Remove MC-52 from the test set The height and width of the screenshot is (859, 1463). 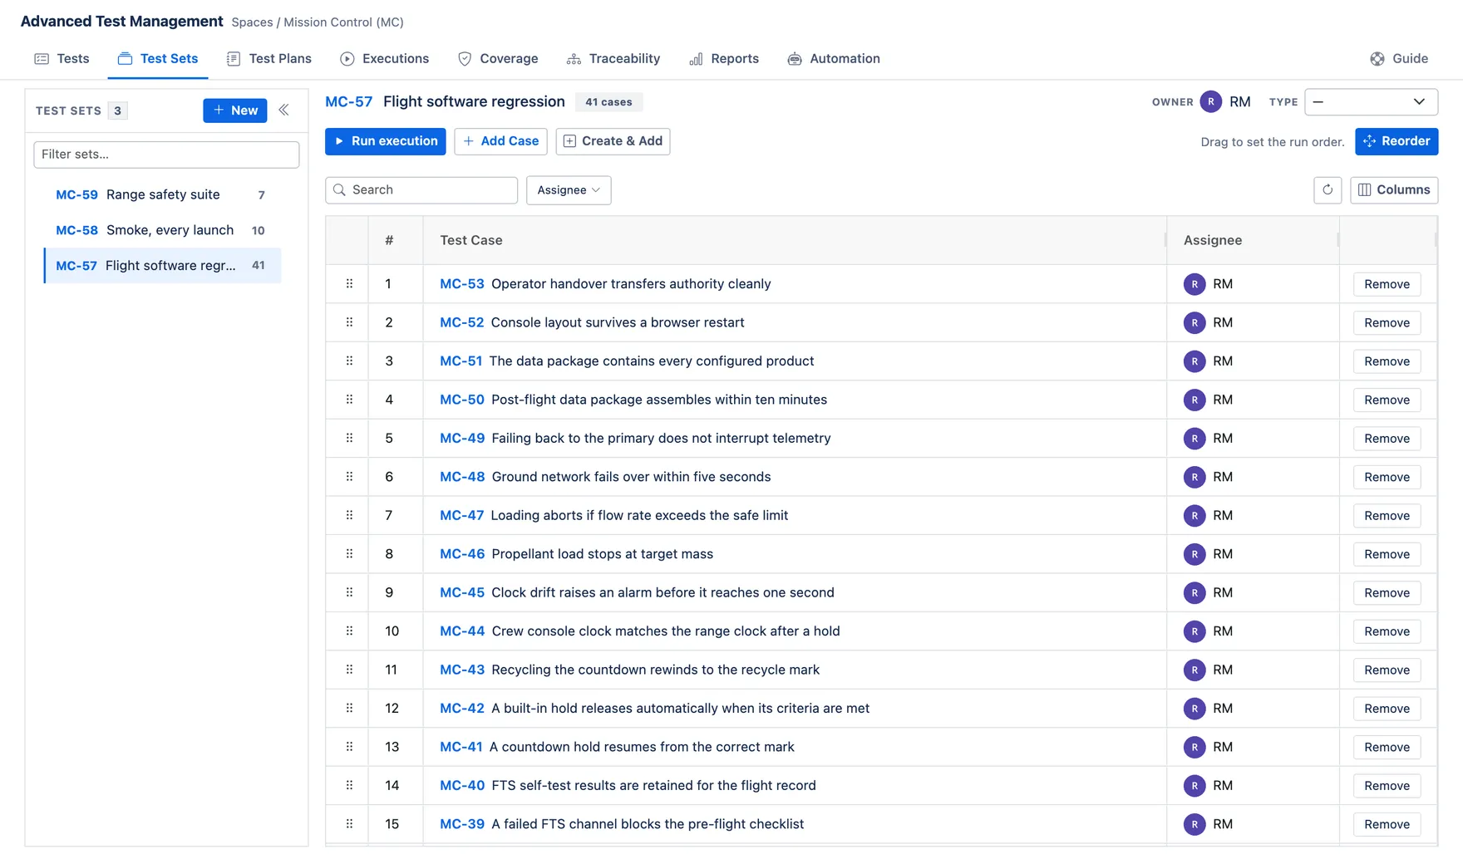tap(1387, 323)
